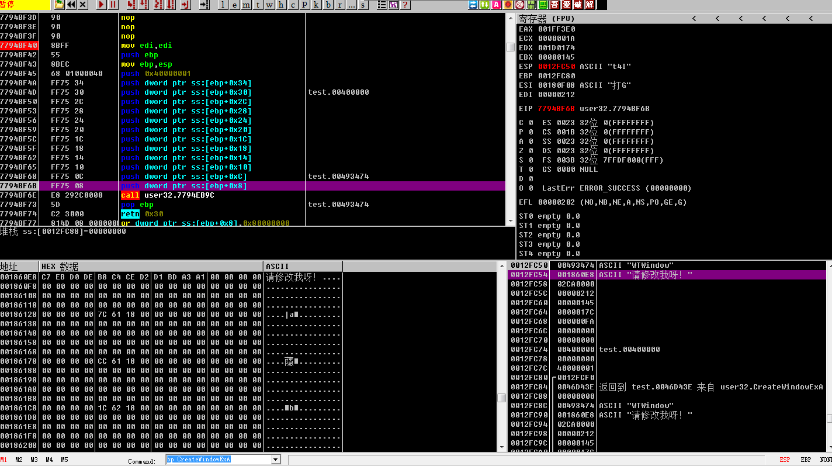Open appearance options icon
The height and width of the screenshot is (466, 832).
tap(393, 5)
